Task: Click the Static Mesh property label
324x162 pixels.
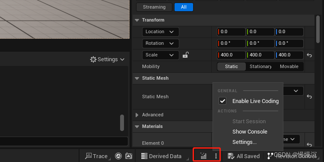Action: (x=155, y=97)
